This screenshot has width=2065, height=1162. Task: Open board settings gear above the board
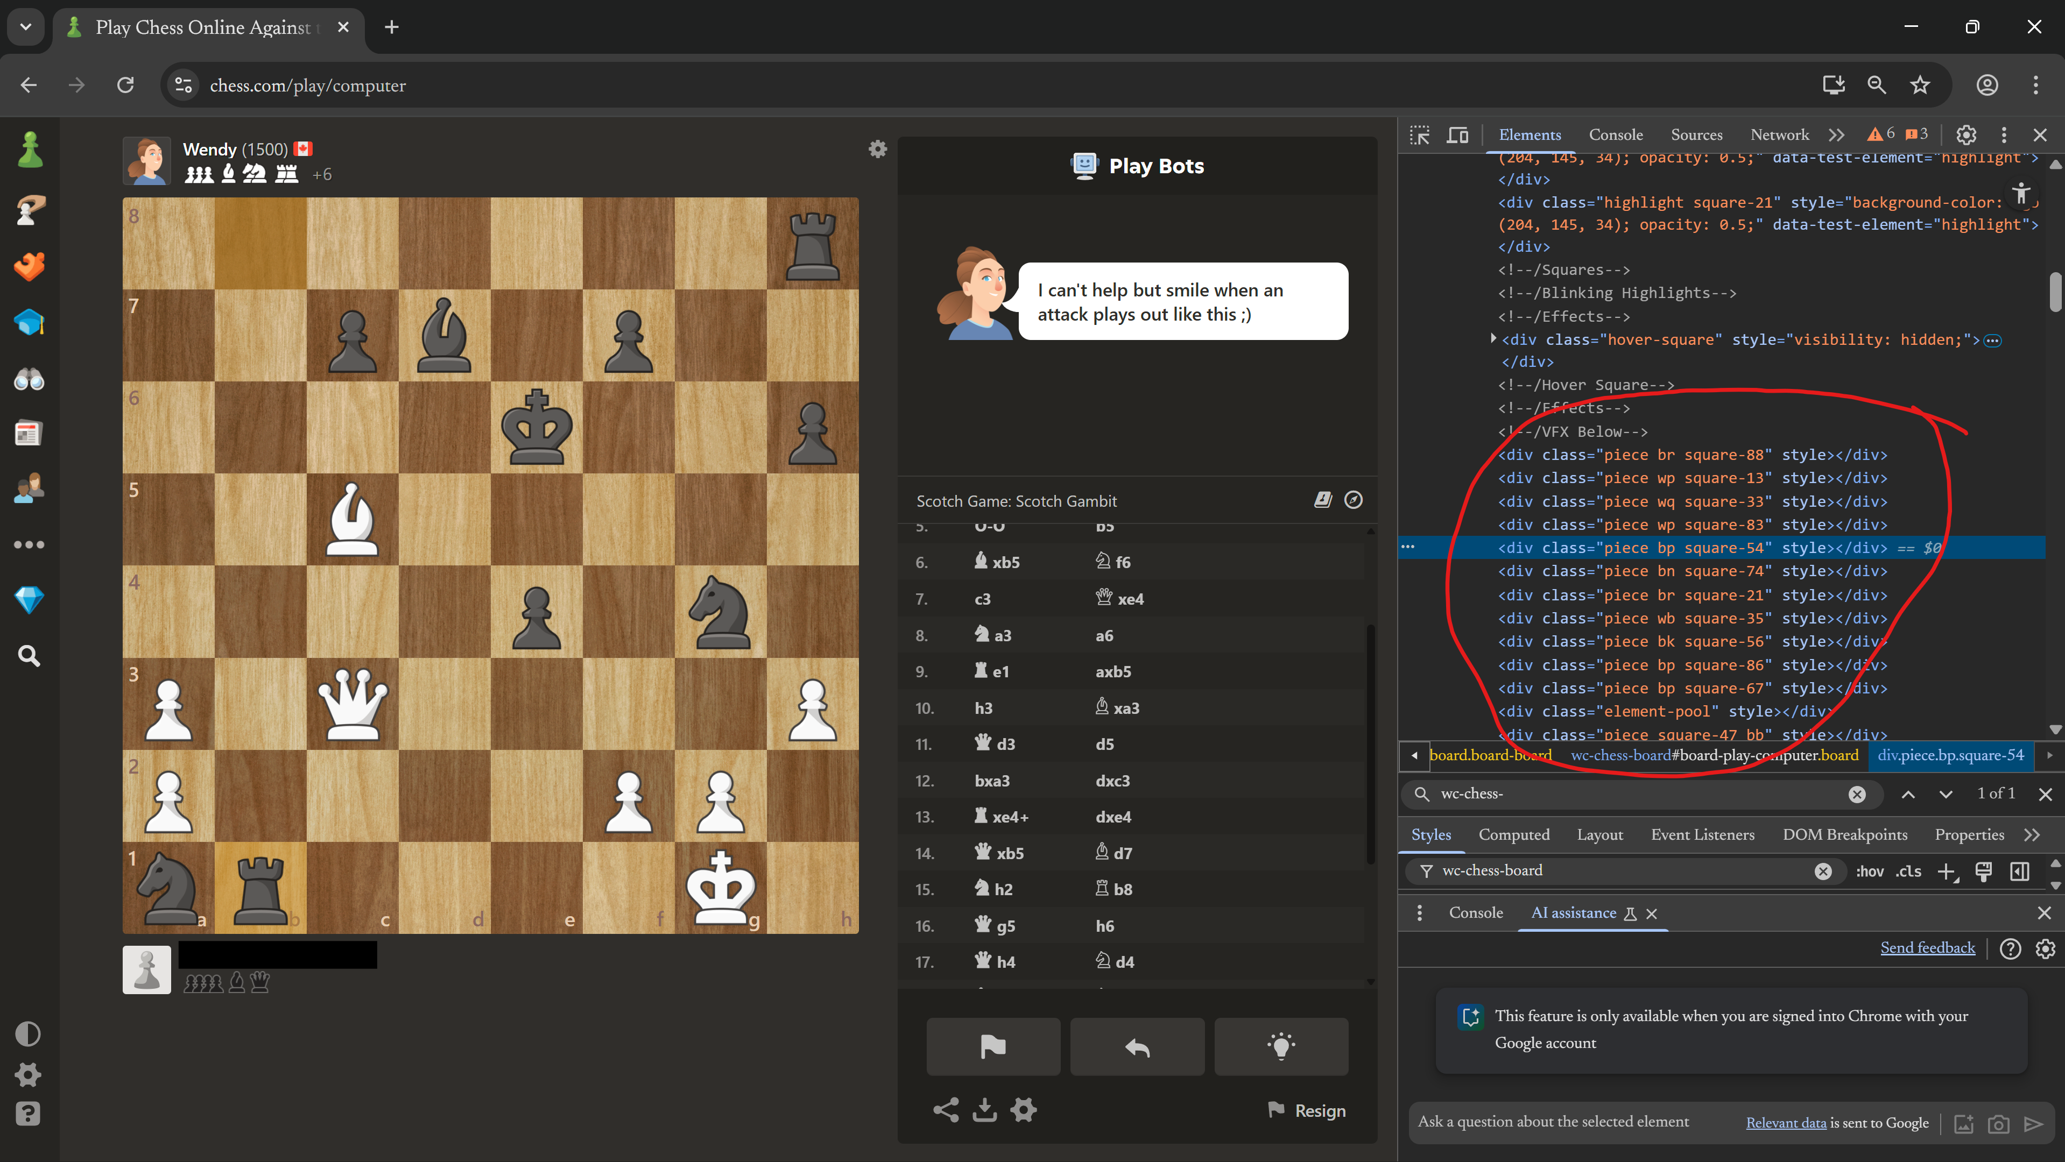[878, 149]
